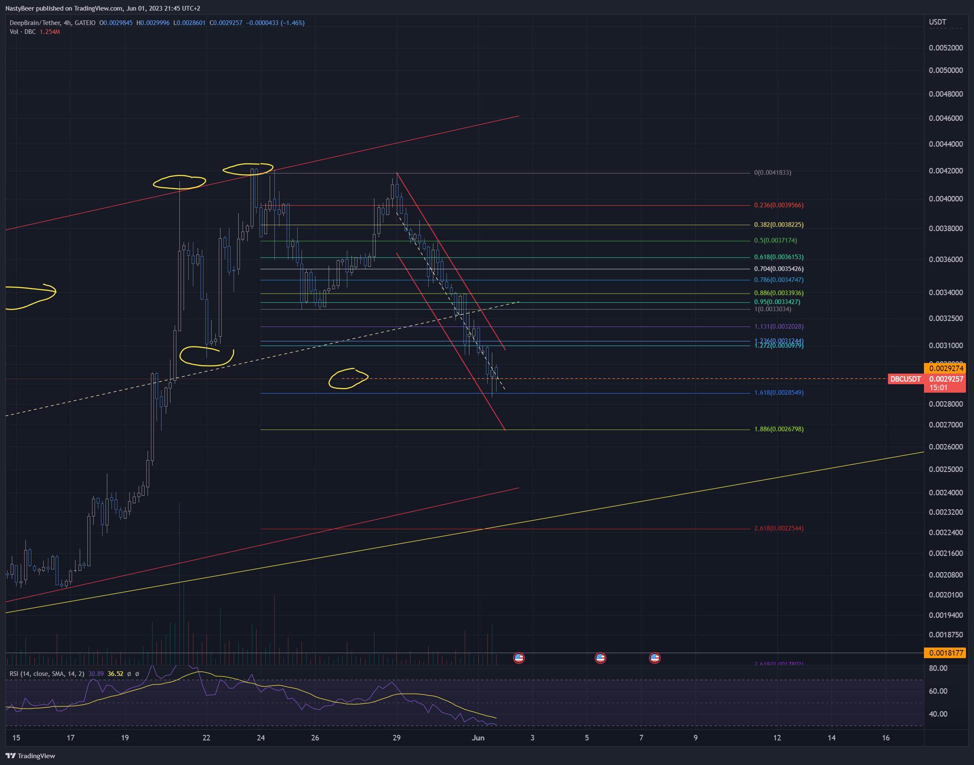The width and height of the screenshot is (974, 765).
Task: Click the USDT currency label above price axis
Action: coord(937,22)
